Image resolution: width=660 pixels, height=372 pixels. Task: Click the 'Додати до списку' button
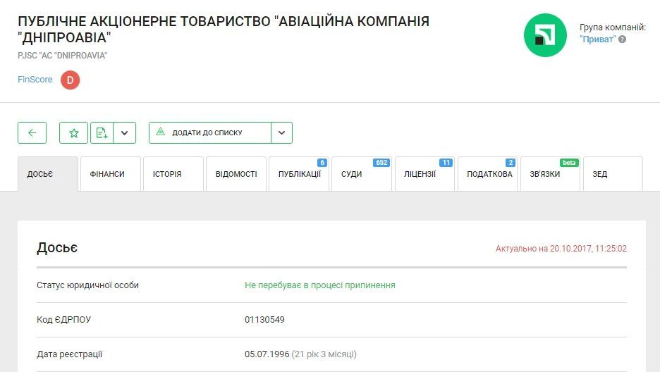[x=209, y=132]
